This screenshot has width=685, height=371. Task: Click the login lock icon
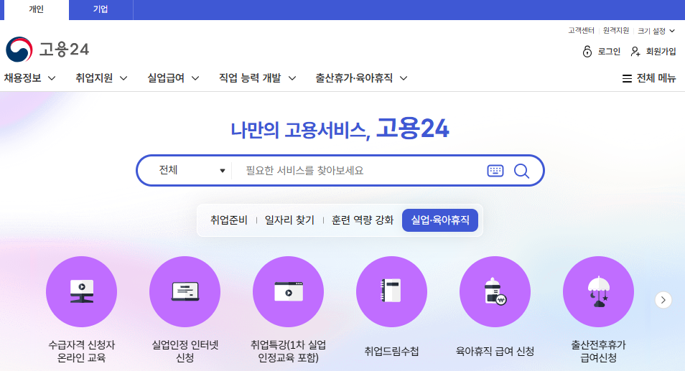tap(587, 52)
